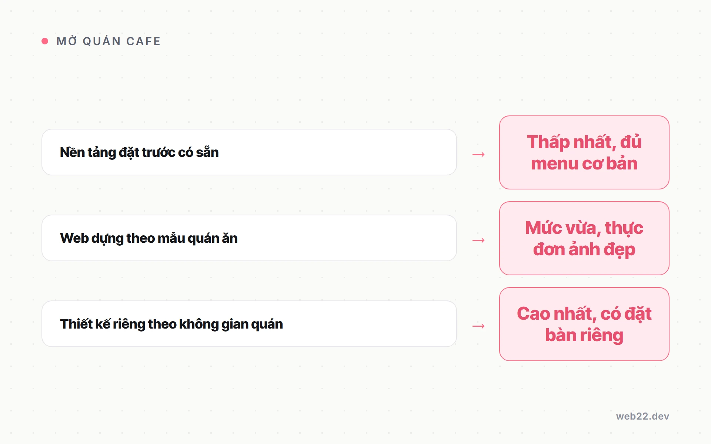Click the text Thiết kế riêng theo không gian quán

click(x=171, y=324)
